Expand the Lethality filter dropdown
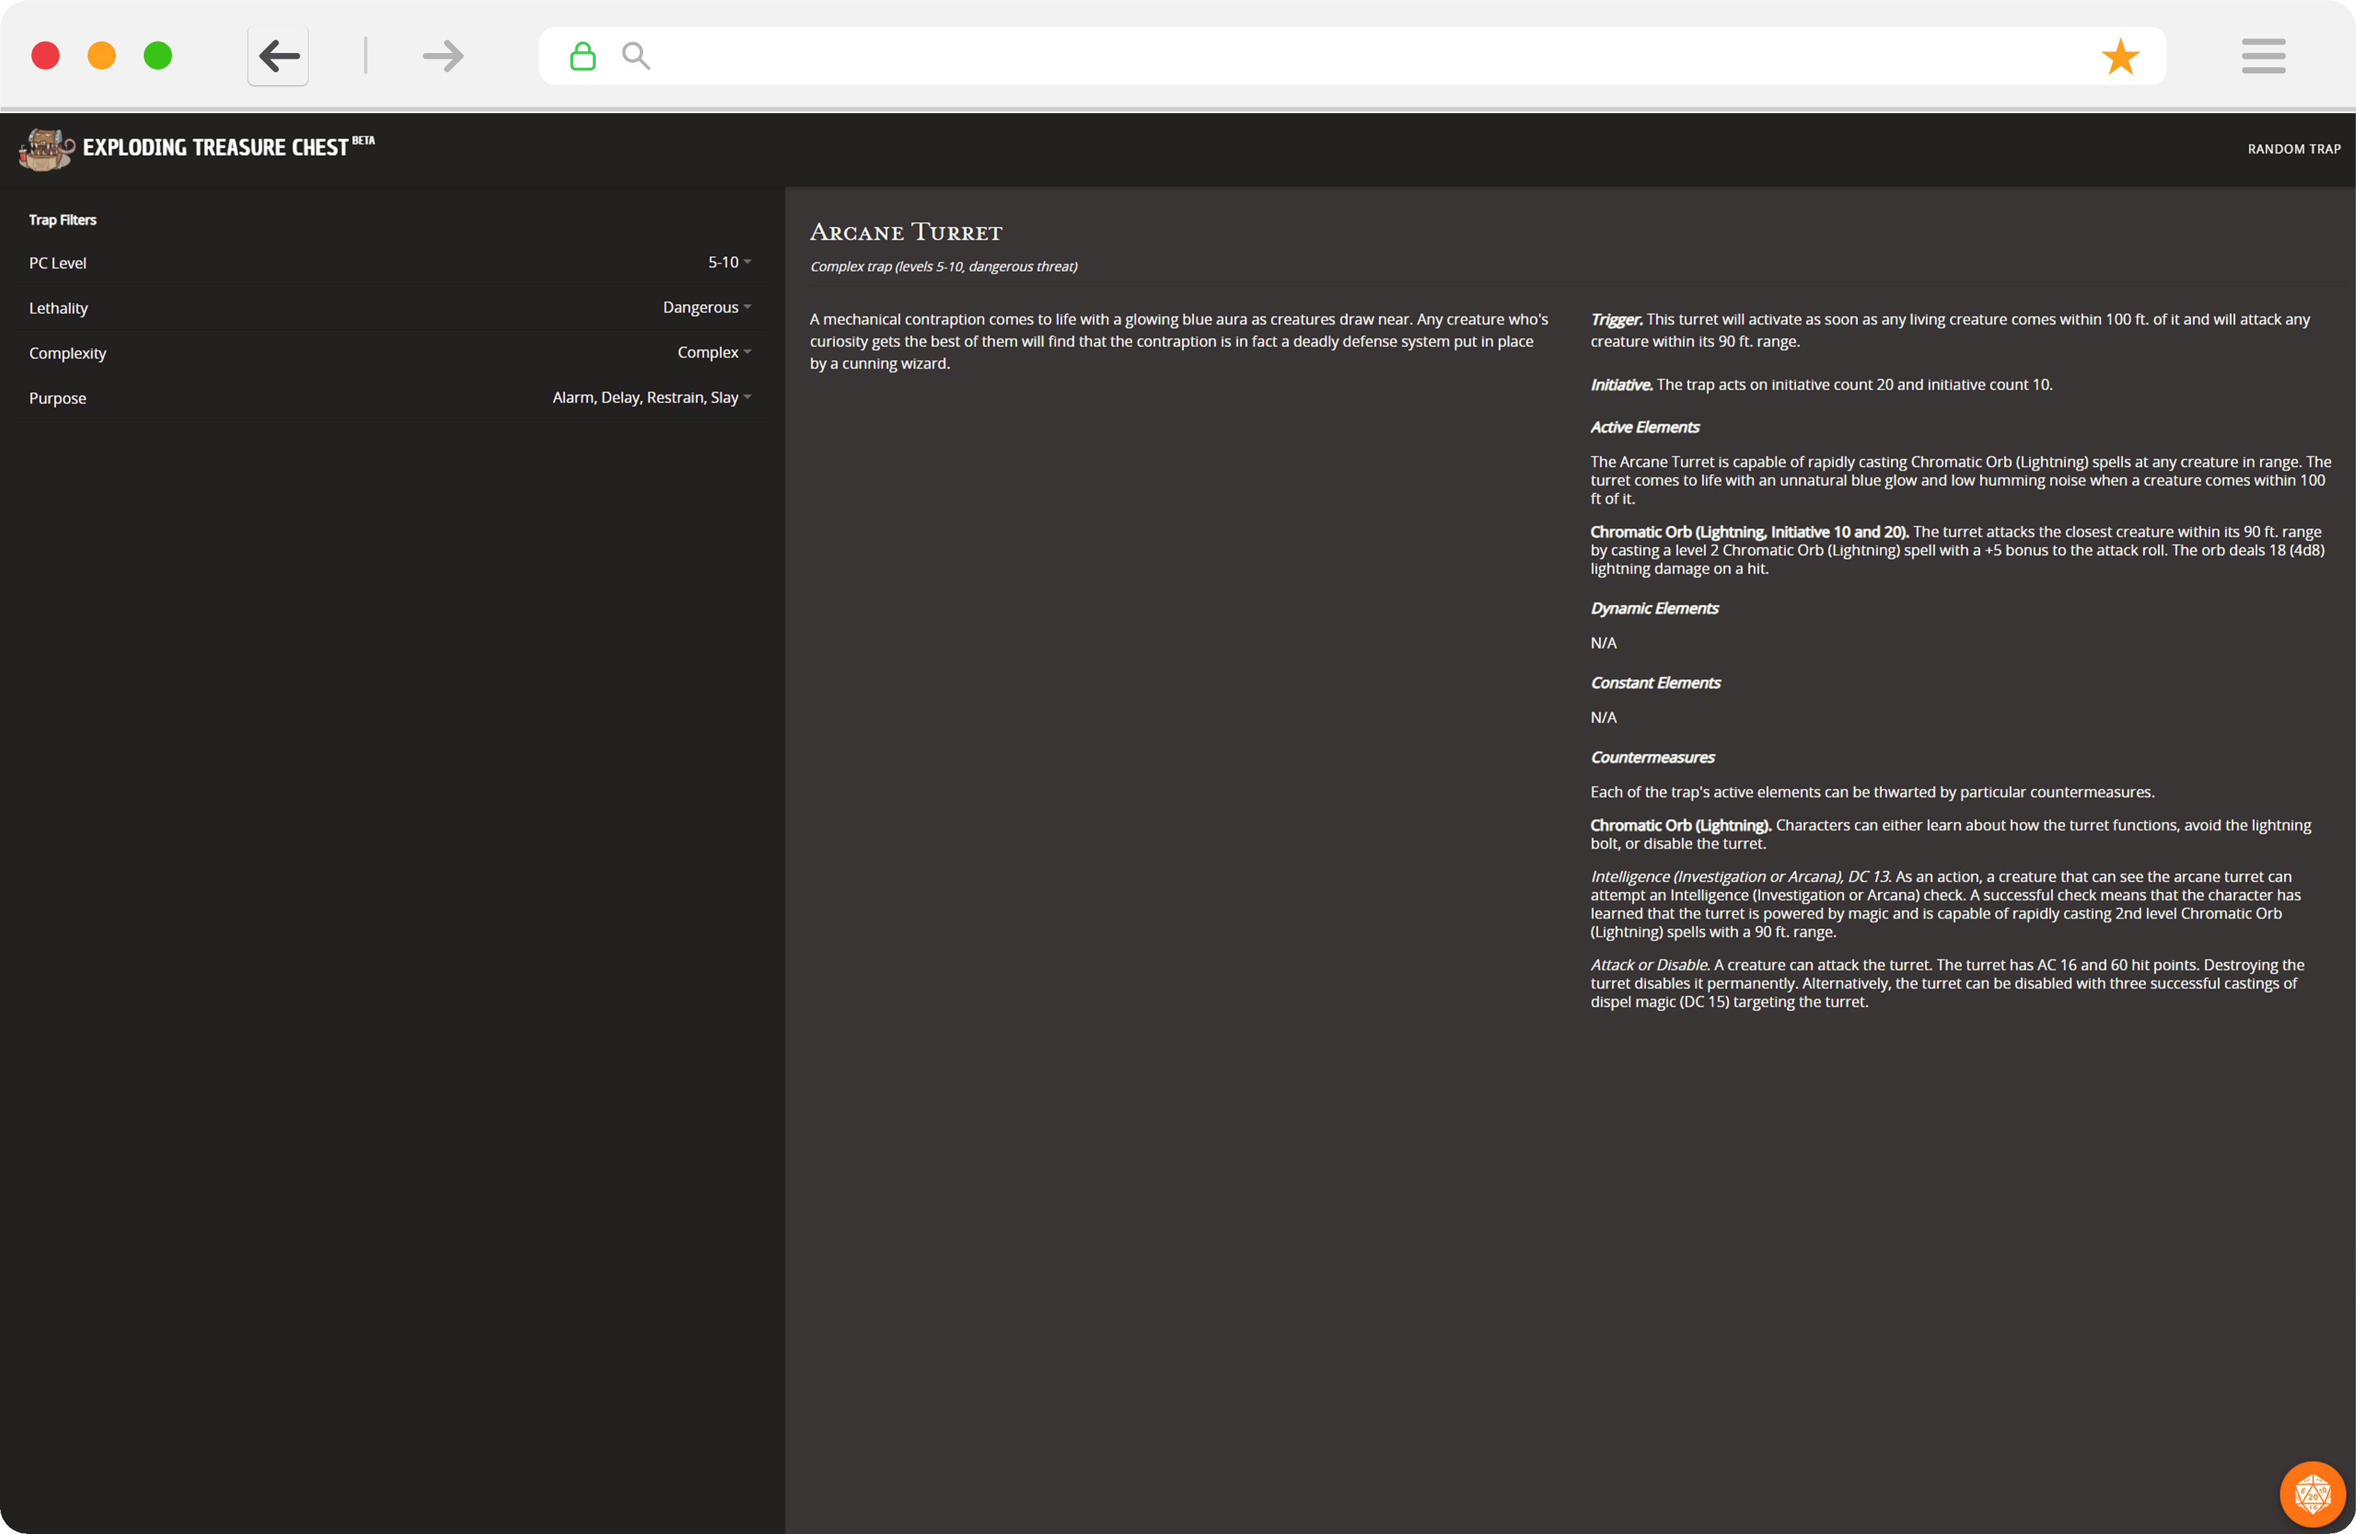Viewport: 2356px width, 1534px height. 748,307
